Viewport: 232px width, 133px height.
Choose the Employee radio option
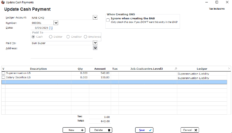86,37
